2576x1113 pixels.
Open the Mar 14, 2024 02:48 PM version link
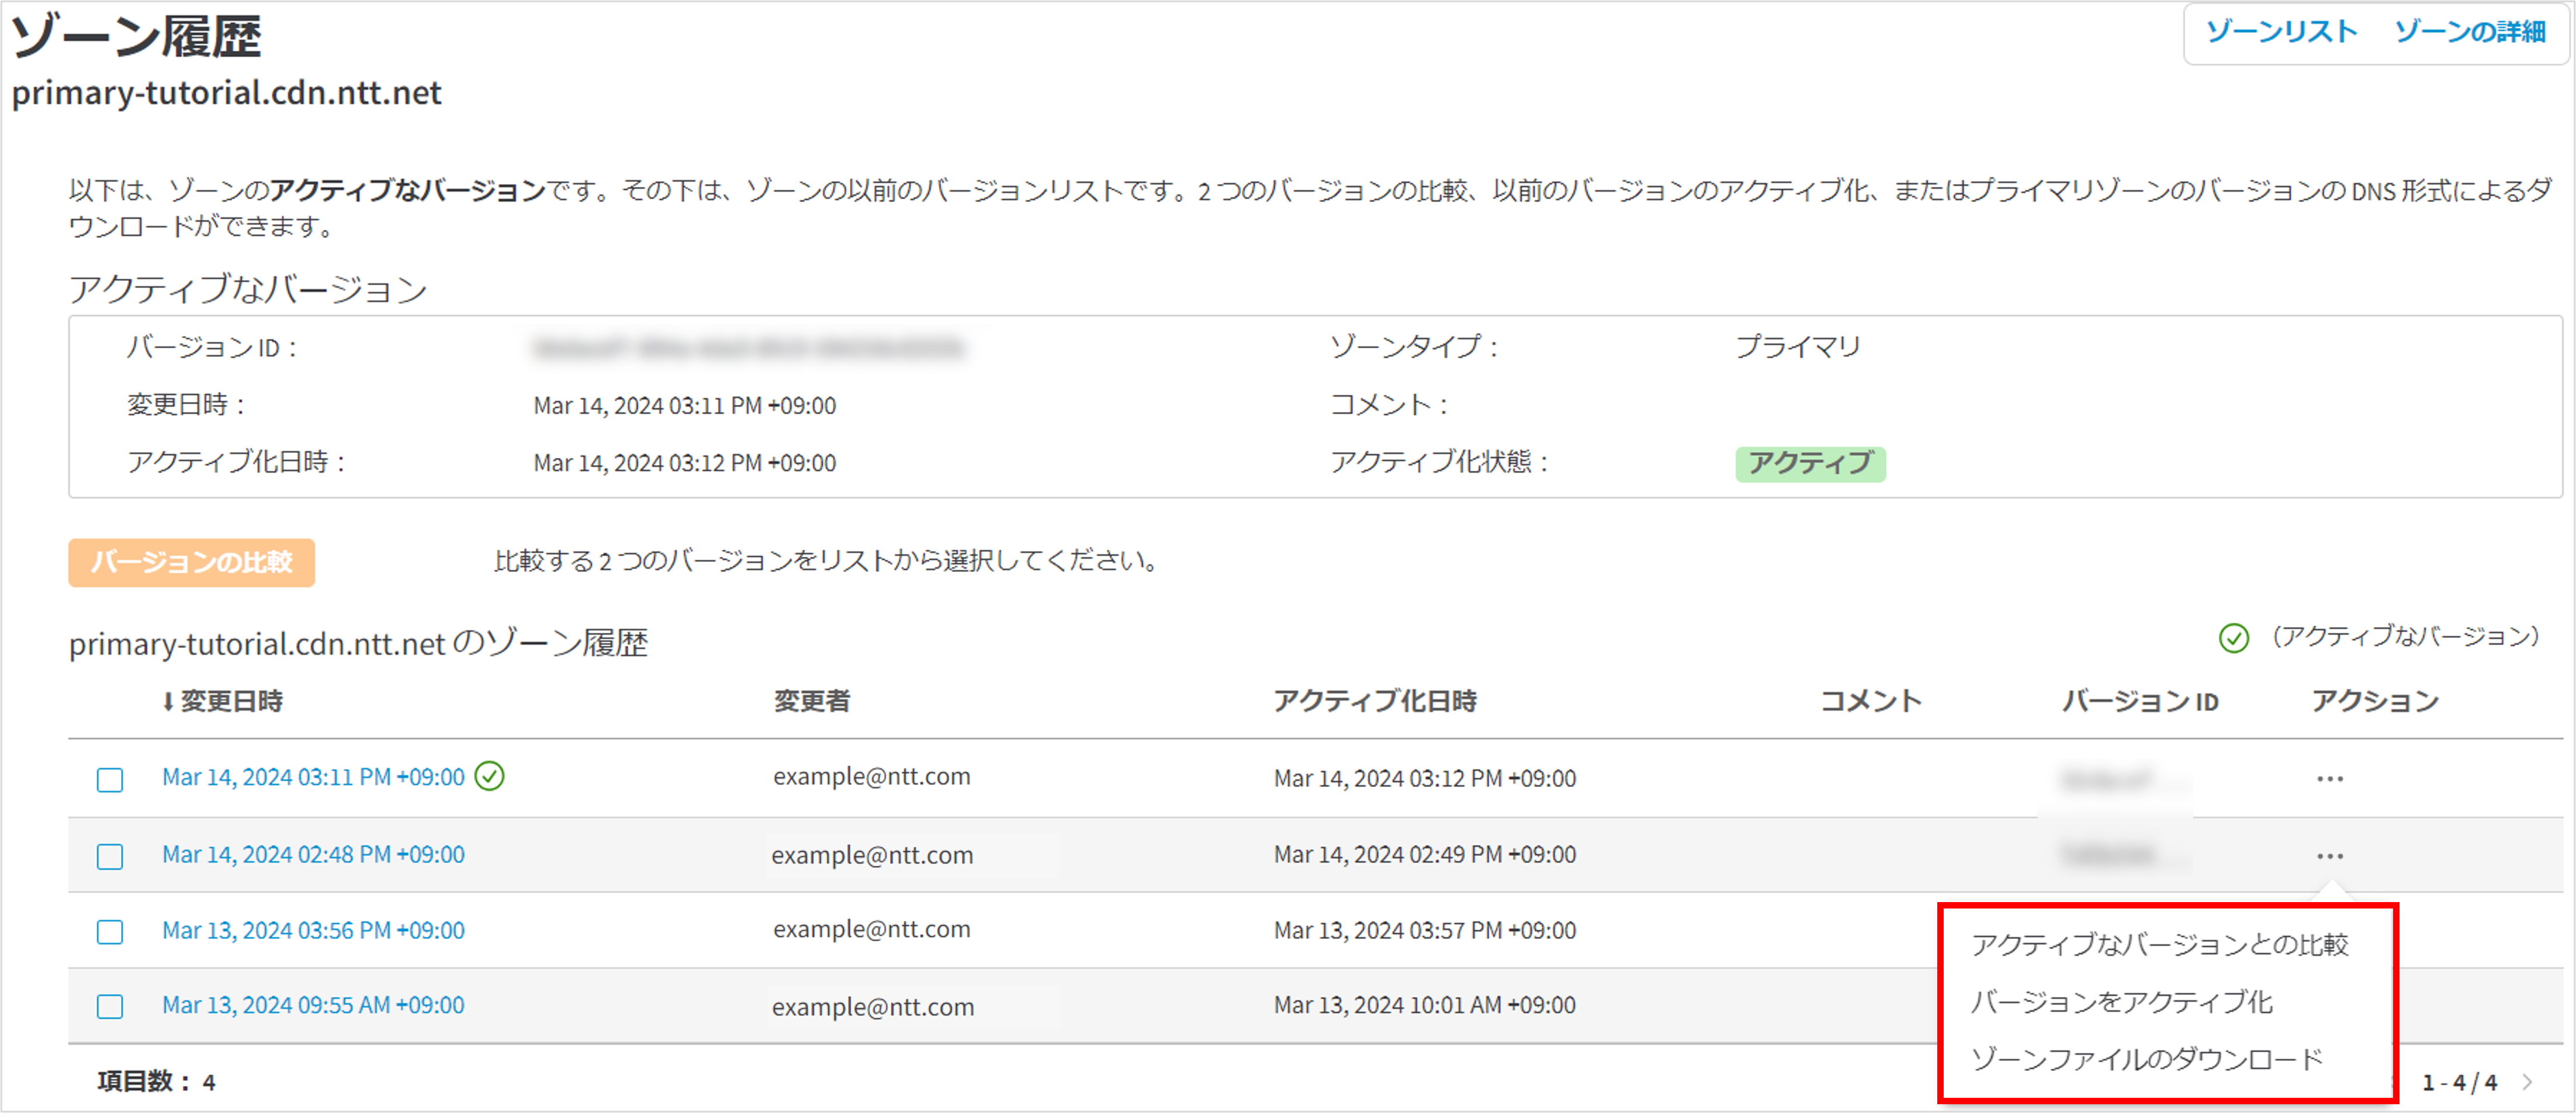(313, 855)
